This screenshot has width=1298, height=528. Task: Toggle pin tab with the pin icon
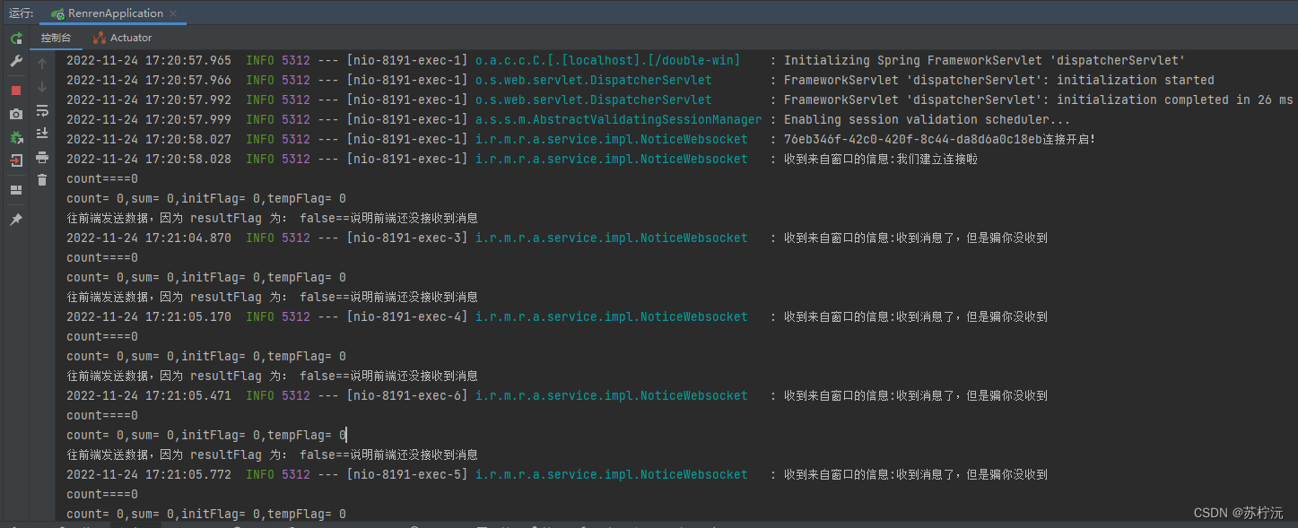point(16,220)
